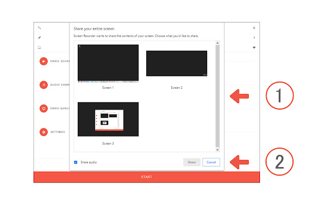Click the scrollbar down arrow
The image size is (325, 203).
coord(217,150)
